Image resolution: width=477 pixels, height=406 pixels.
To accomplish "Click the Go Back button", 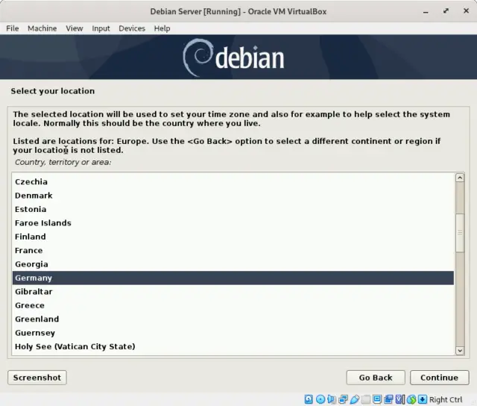I will [x=376, y=378].
